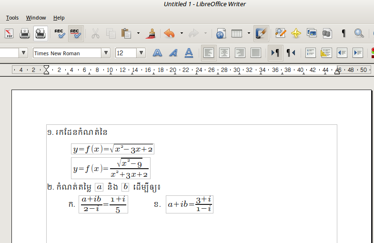Screen dimensions: 374x243
Task: Toggle AutoSpellcheck on or off
Action: click(x=75, y=33)
